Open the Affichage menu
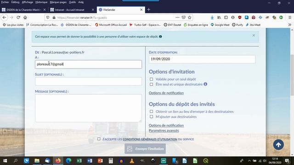Viewport: 294px width, 165px height. [28, 2]
